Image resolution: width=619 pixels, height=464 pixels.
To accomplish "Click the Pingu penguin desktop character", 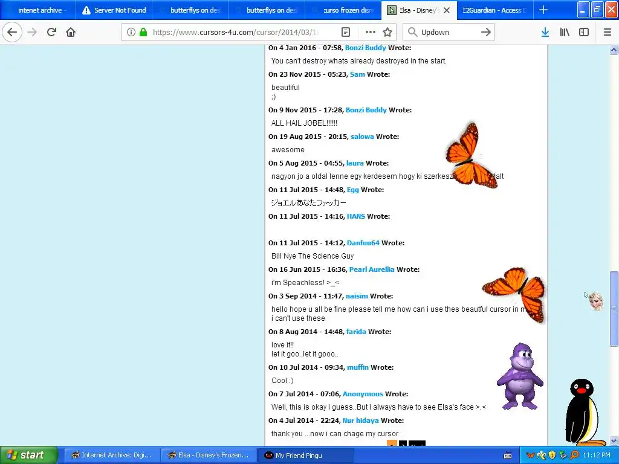I will tap(585, 412).
